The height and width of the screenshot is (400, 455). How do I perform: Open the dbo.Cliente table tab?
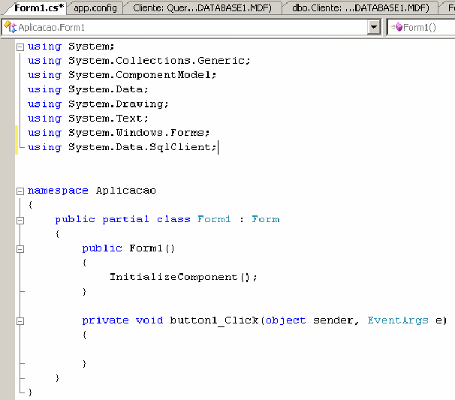pyautogui.click(x=360, y=8)
